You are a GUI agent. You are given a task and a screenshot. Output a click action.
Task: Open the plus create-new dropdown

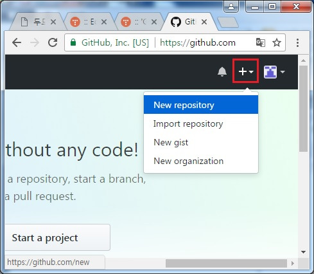[246, 71]
